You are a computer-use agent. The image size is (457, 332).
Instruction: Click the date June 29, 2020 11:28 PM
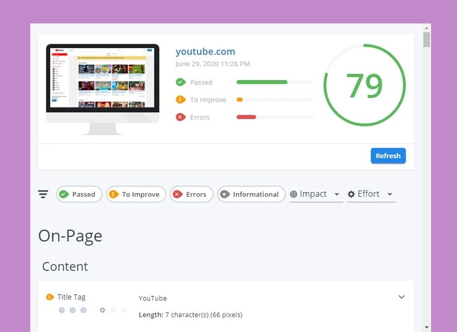[x=212, y=64]
